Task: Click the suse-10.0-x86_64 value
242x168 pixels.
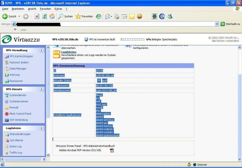Action: (106, 90)
